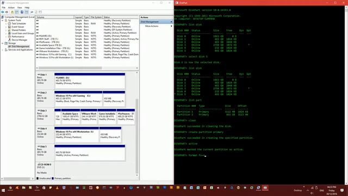Open the View menu
The height and width of the screenshot is (196, 348).
pos(20,8)
